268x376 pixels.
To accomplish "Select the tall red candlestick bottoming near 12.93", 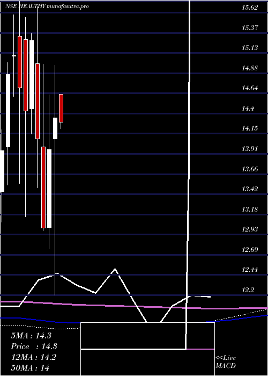I will [43, 187].
